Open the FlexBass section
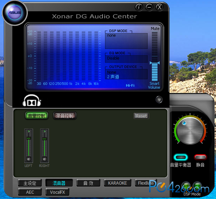Screen dimensions: 216x199 (x=146, y=183)
